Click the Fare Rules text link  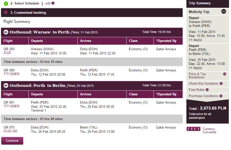tap(197, 90)
